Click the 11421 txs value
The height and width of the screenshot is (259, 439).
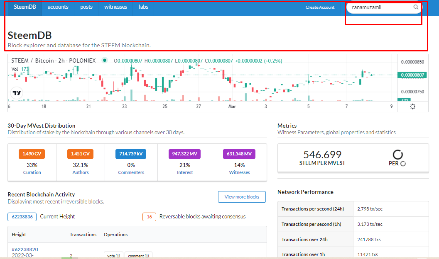click(368, 254)
